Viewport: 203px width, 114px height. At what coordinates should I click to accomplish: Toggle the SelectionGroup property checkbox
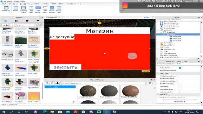[x=180, y=89]
